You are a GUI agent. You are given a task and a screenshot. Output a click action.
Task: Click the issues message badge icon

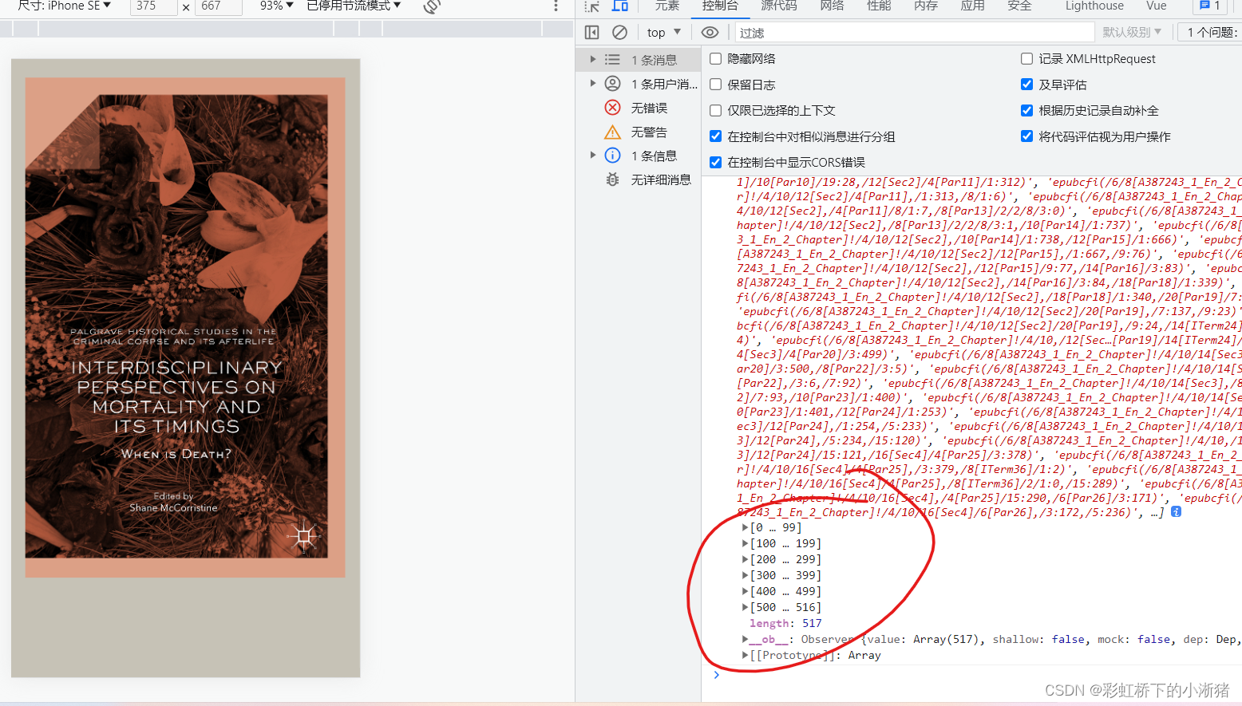1208,6
